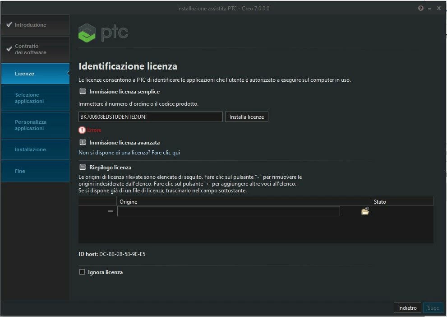Click the red Errore warning icon
This screenshot has width=447, height=317.
82,130
